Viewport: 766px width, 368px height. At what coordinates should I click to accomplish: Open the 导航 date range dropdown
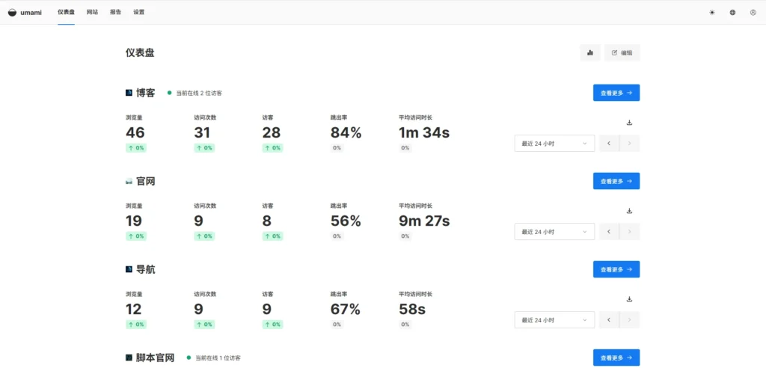(x=554, y=320)
